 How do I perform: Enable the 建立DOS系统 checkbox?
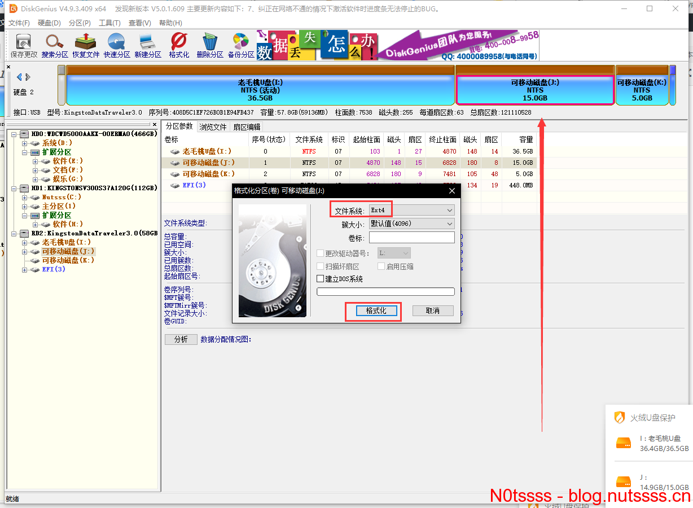pyautogui.click(x=321, y=279)
